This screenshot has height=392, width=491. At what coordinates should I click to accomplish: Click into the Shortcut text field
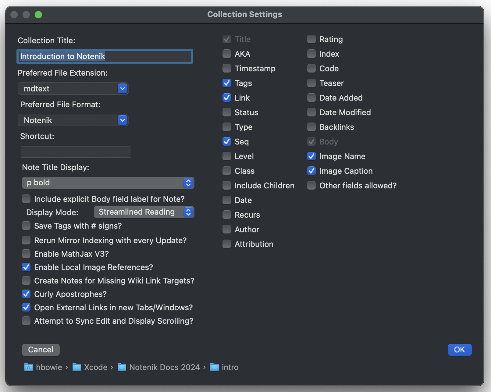[75, 152]
